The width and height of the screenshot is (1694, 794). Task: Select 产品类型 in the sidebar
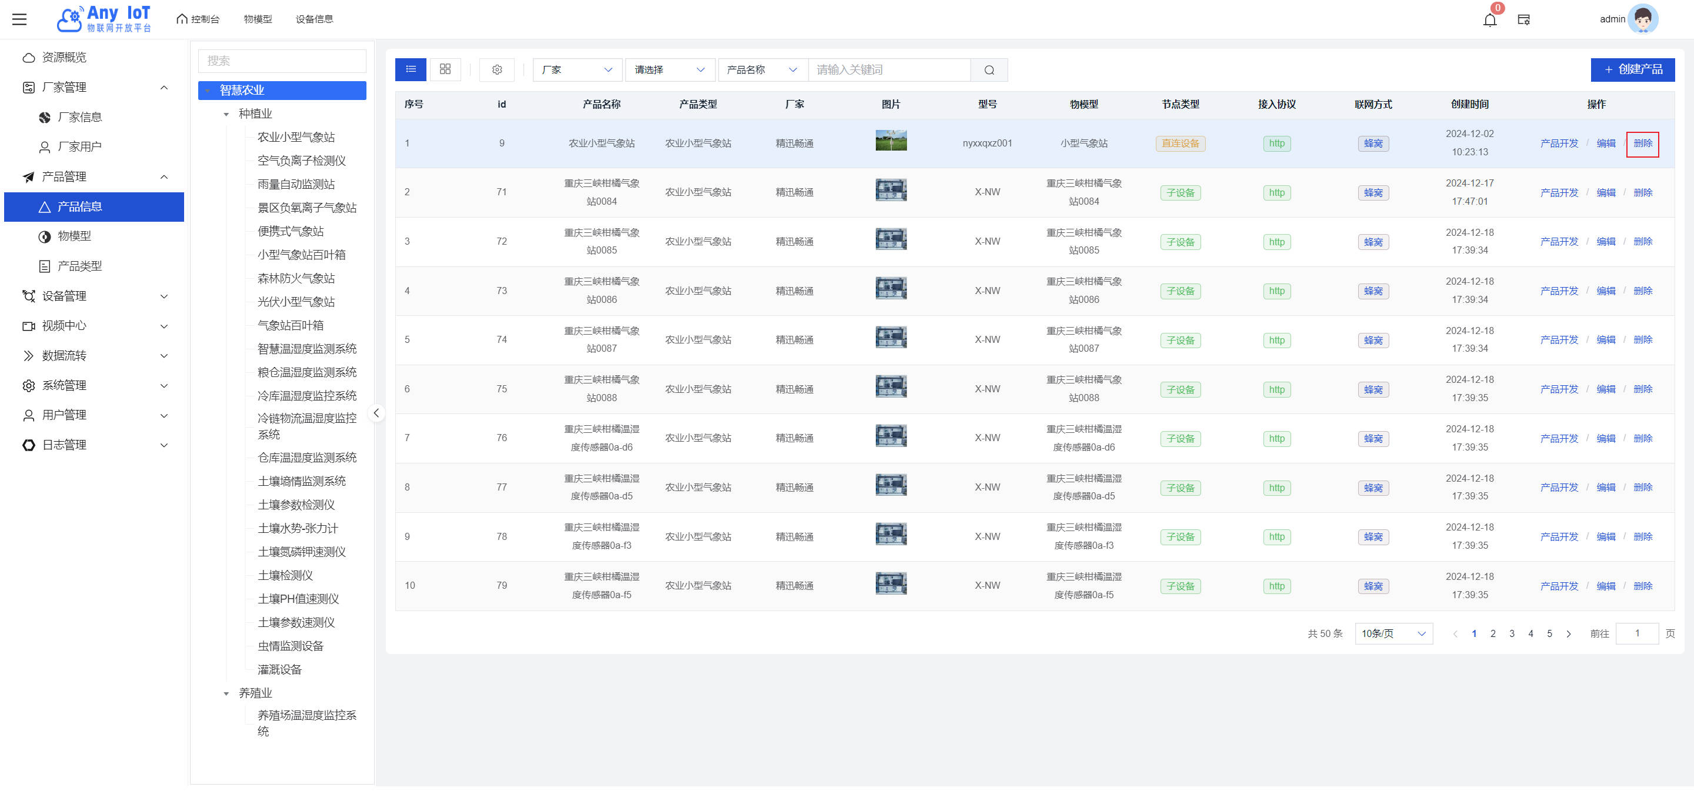pyautogui.click(x=79, y=266)
